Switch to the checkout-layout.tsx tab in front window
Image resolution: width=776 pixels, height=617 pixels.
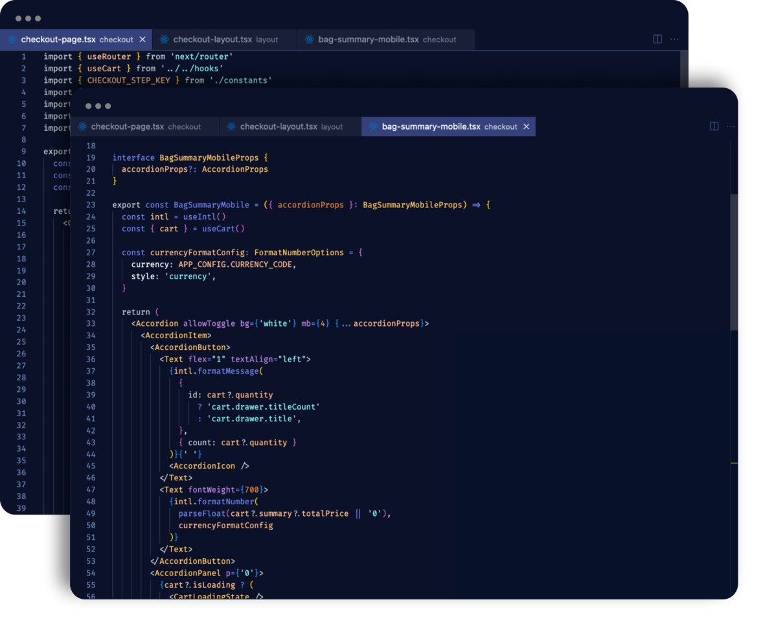(272, 126)
